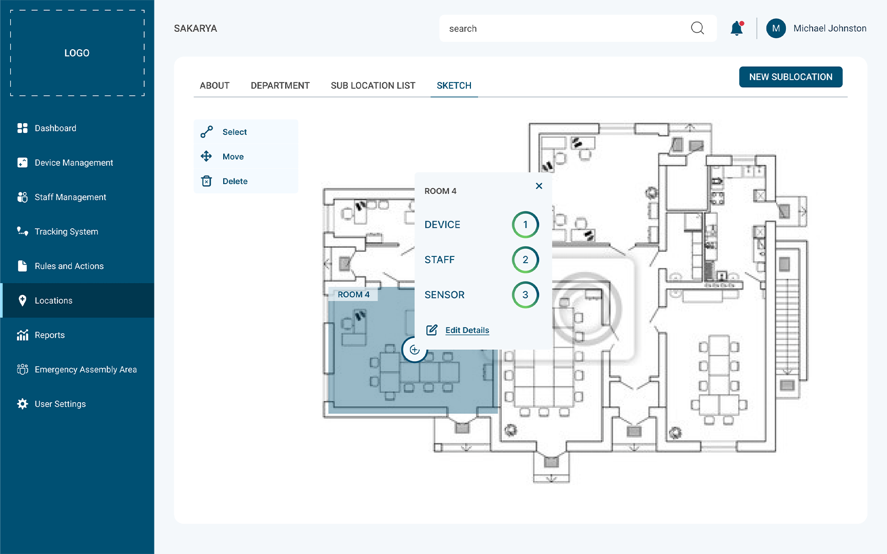Click the user avatar M icon

coord(776,28)
